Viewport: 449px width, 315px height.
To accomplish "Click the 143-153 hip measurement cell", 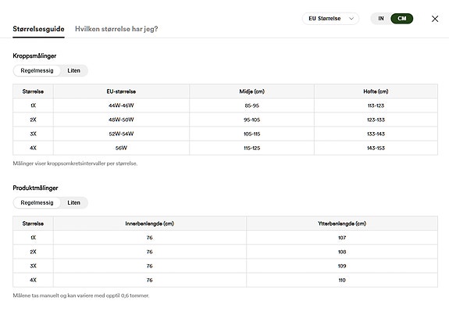I will [x=376, y=149].
